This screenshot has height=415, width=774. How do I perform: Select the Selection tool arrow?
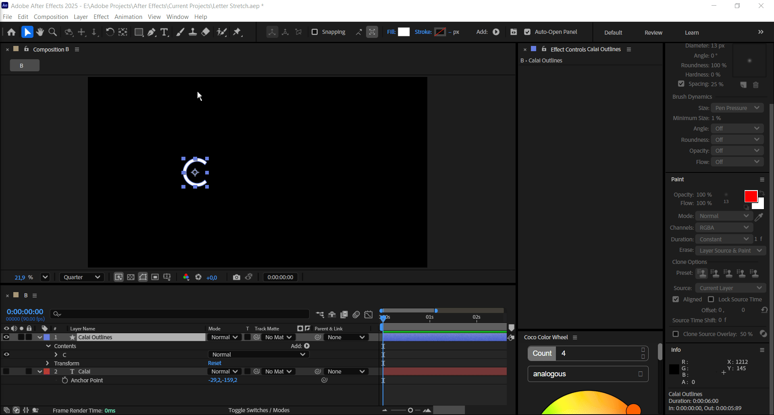27,32
